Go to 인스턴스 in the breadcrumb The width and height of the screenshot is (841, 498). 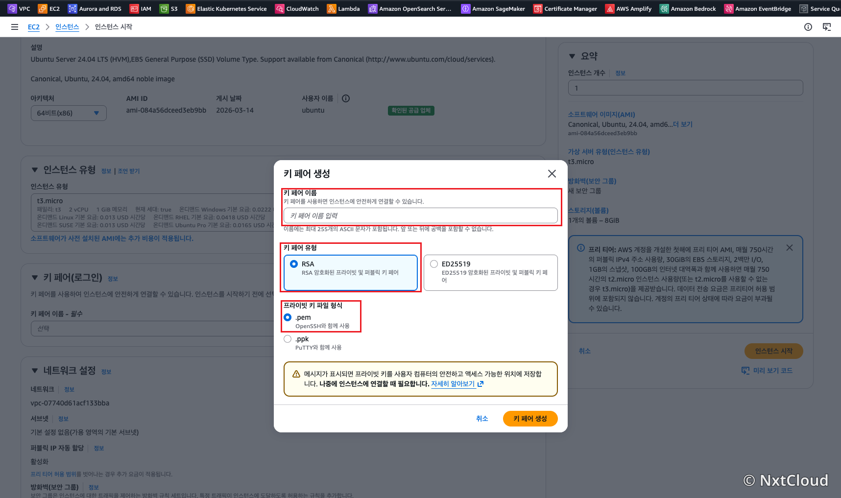point(67,27)
